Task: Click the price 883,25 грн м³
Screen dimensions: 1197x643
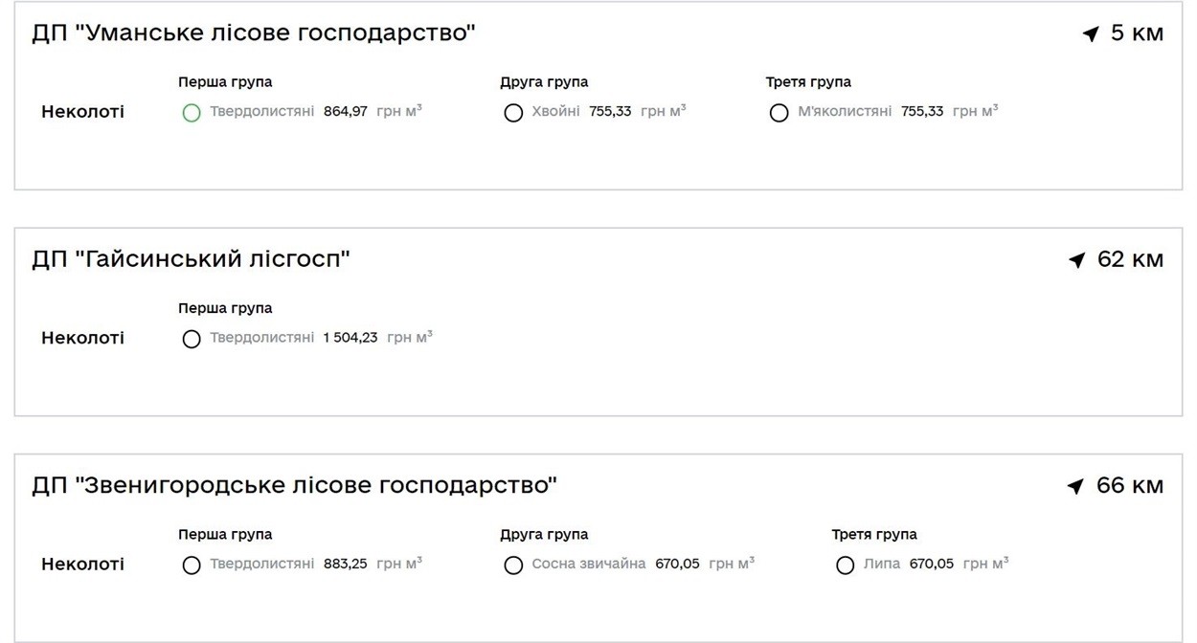Action: point(373,564)
